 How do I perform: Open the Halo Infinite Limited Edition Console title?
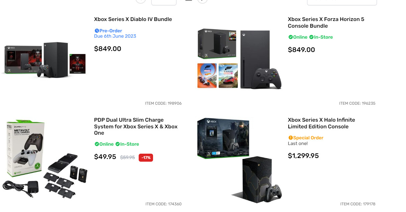point(321,123)
